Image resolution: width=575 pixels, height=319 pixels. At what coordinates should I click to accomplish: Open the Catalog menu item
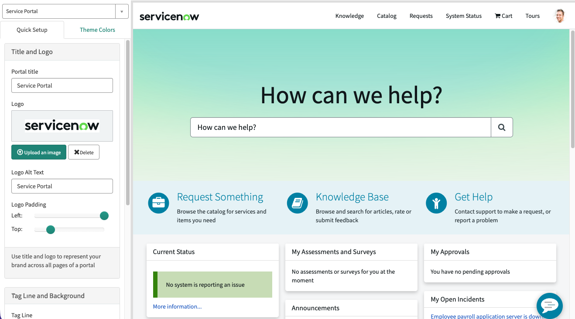[387, 16]
